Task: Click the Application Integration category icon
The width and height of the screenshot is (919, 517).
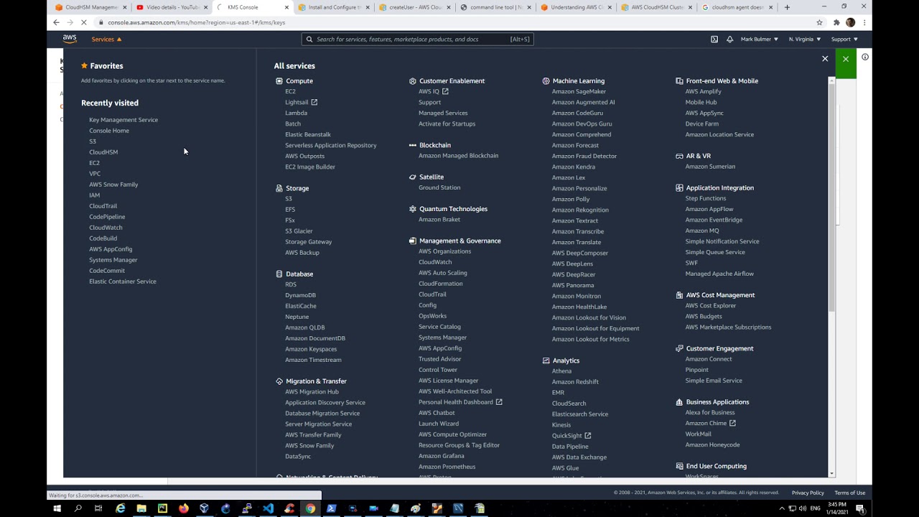Action: tap(679, 188)
